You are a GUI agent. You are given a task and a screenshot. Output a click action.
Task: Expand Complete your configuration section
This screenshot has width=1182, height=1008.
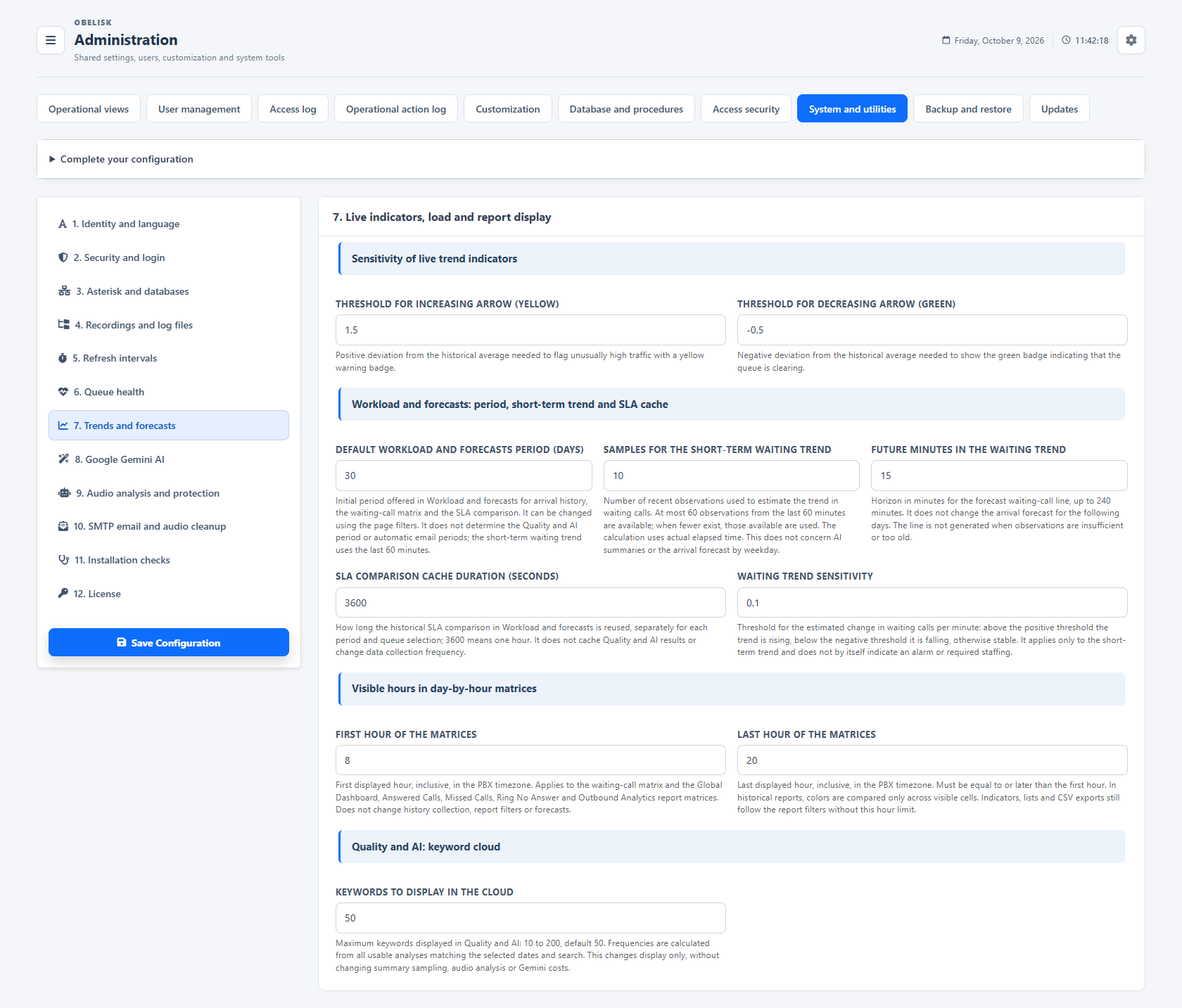(x=591, y=159)
